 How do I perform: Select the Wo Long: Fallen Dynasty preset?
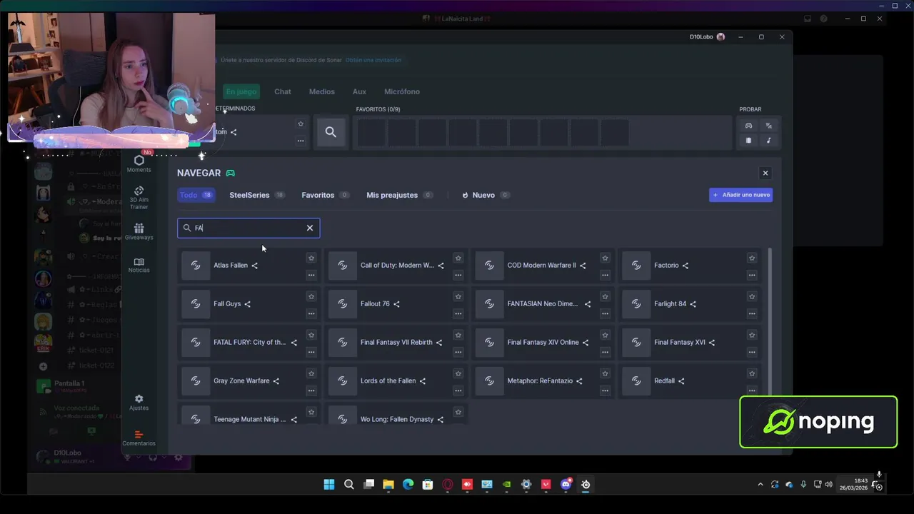tap(395, 414)
